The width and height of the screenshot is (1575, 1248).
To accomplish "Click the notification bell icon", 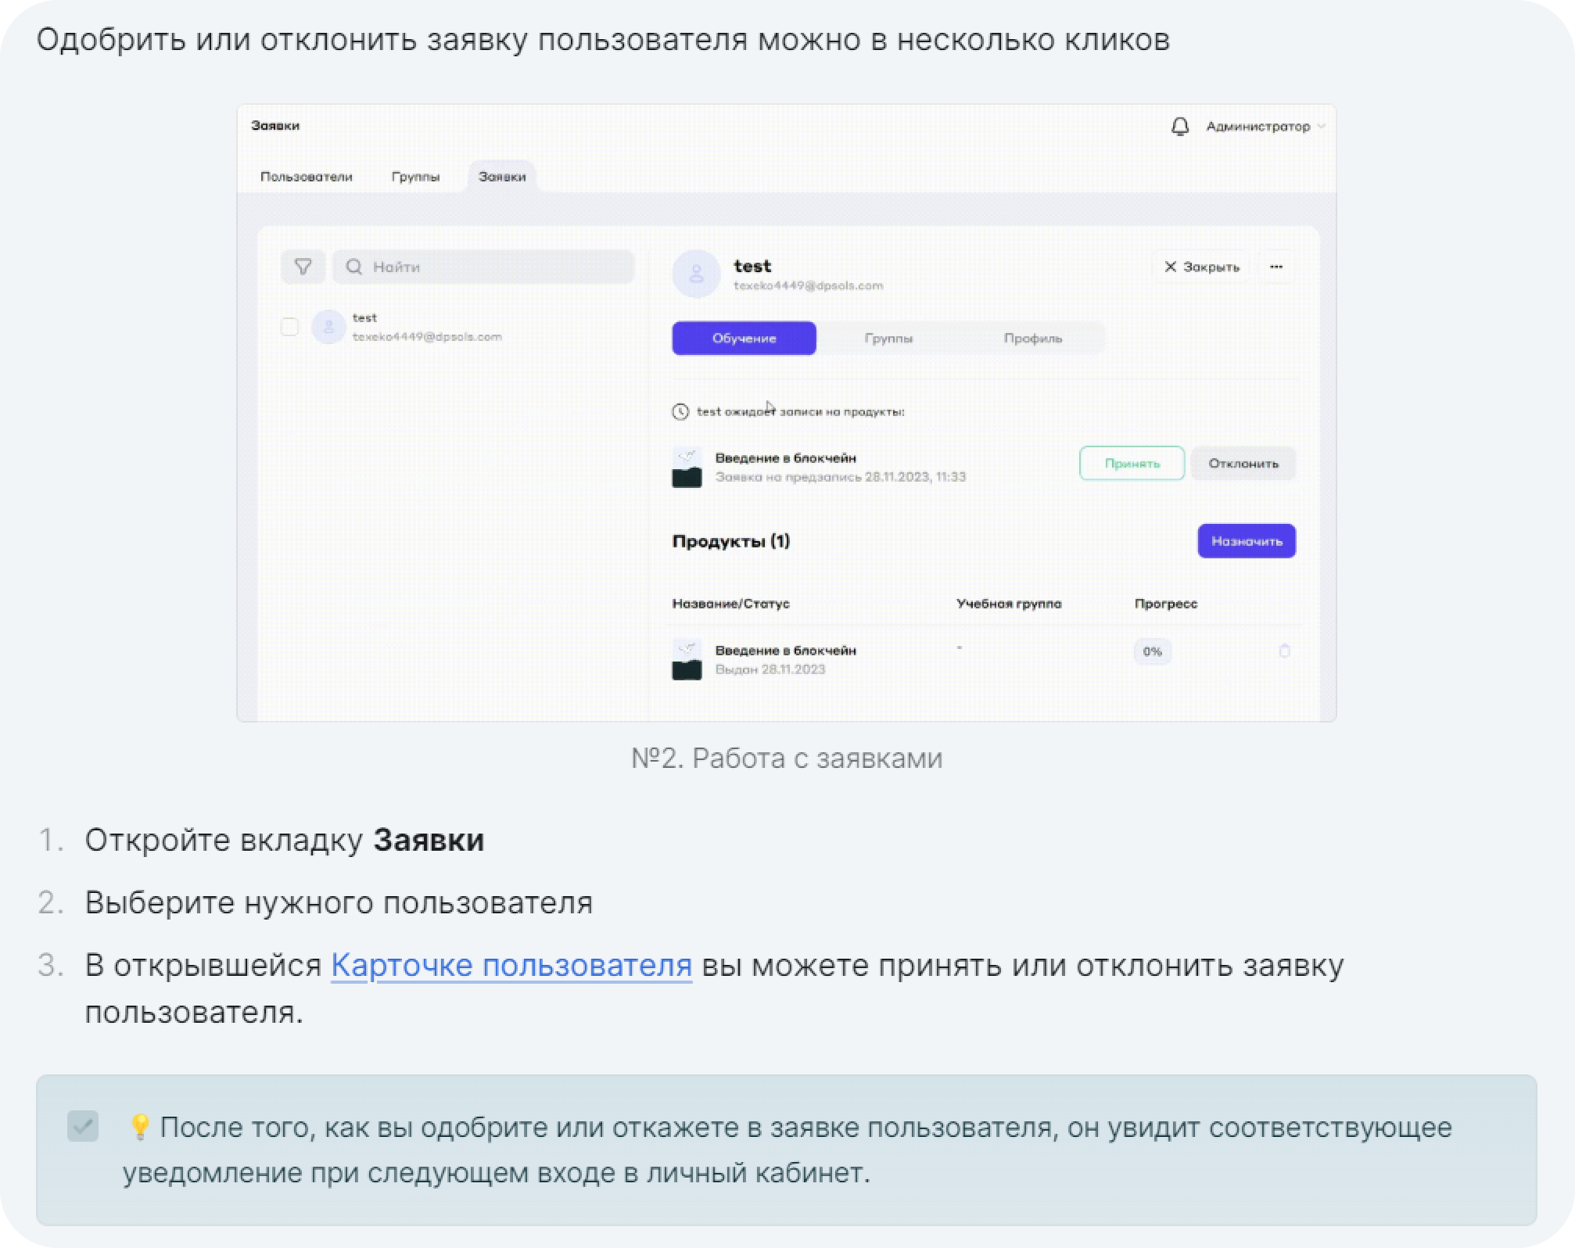I will coord(1179,127).
